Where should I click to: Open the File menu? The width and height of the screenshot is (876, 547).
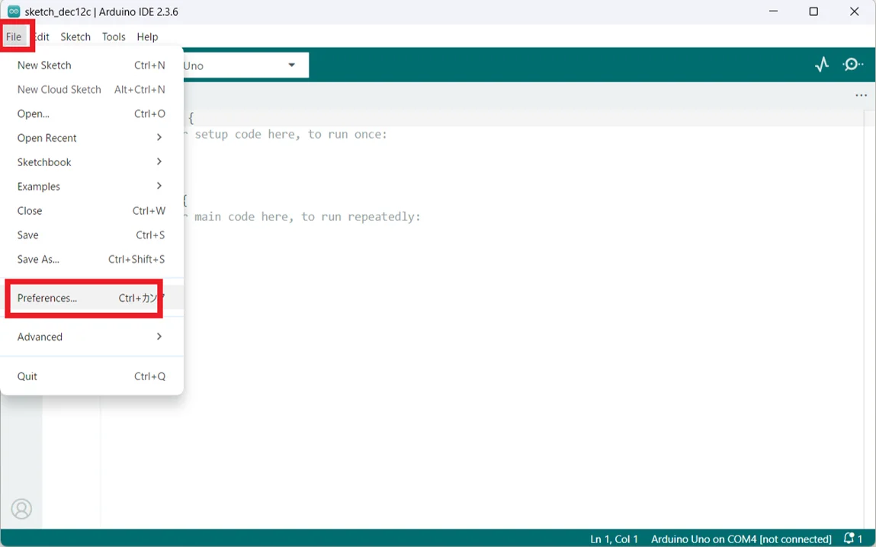coord(14,37)
